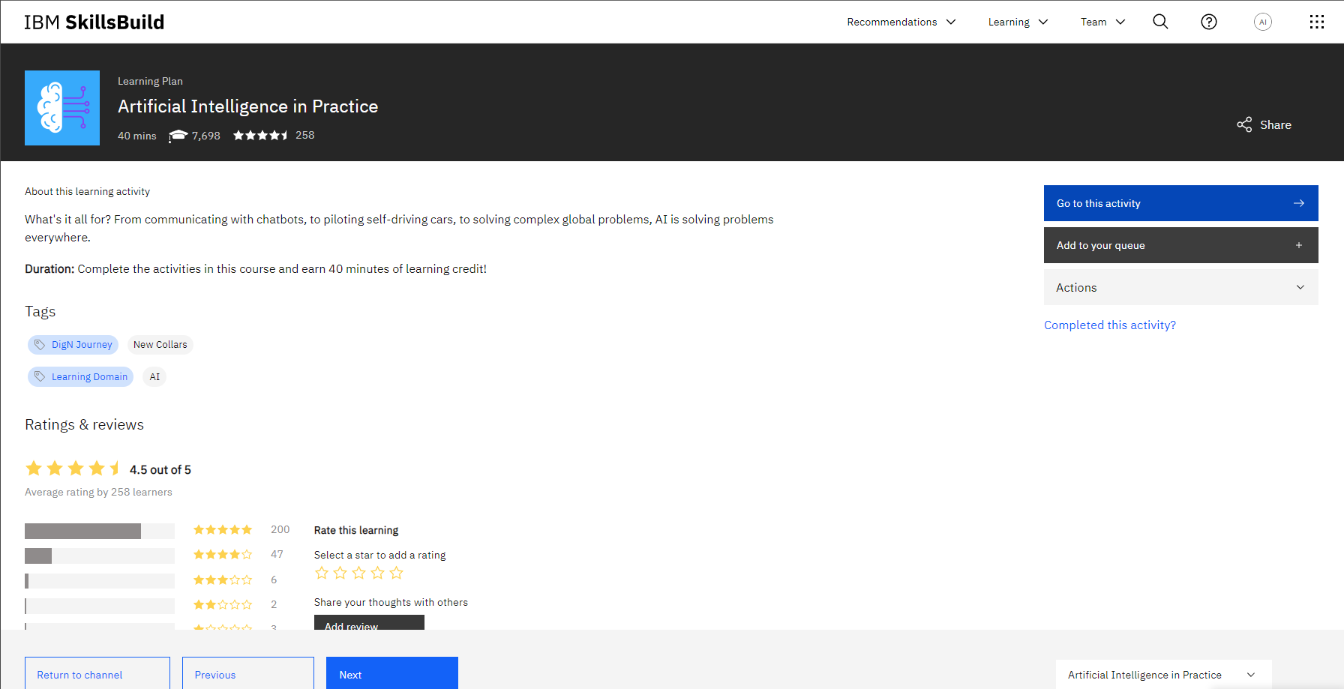Rate this learning two stars
Screen dimensions: 1344x689
[x=340, y=573]
